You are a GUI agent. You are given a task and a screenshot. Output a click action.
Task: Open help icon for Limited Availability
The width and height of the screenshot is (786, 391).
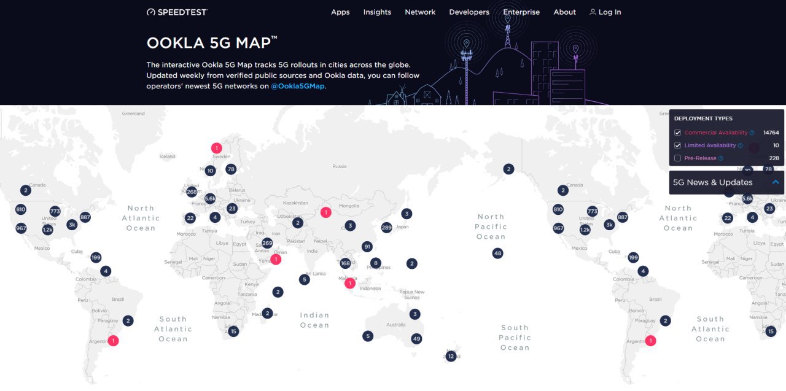740,145
